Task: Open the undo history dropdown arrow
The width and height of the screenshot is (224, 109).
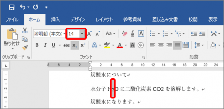Action: tap(28, 7)
